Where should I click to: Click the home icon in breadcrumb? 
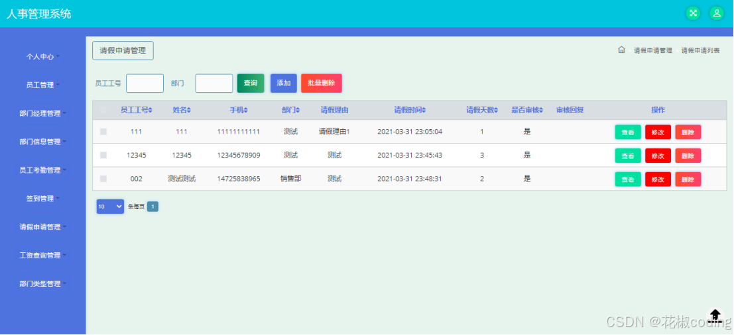(621, 50)
